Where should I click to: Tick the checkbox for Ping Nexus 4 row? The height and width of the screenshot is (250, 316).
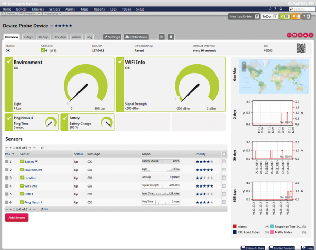click(x=224, y=202)
